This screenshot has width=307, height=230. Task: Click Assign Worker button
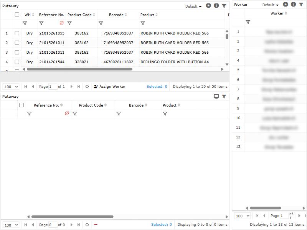(x=110, y=87)
